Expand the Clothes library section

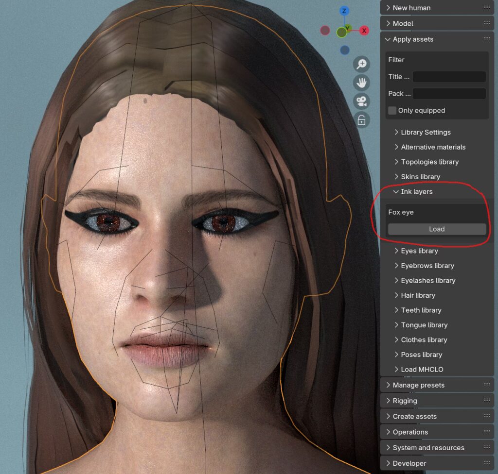423,340
